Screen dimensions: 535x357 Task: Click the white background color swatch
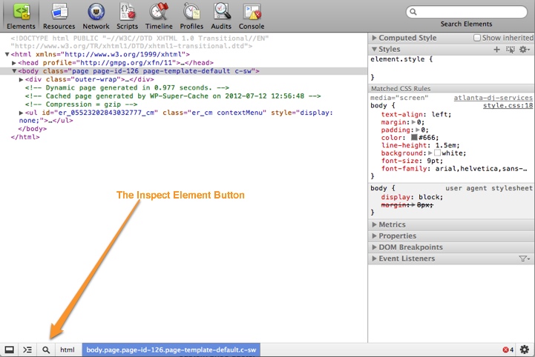coord(437,153)
